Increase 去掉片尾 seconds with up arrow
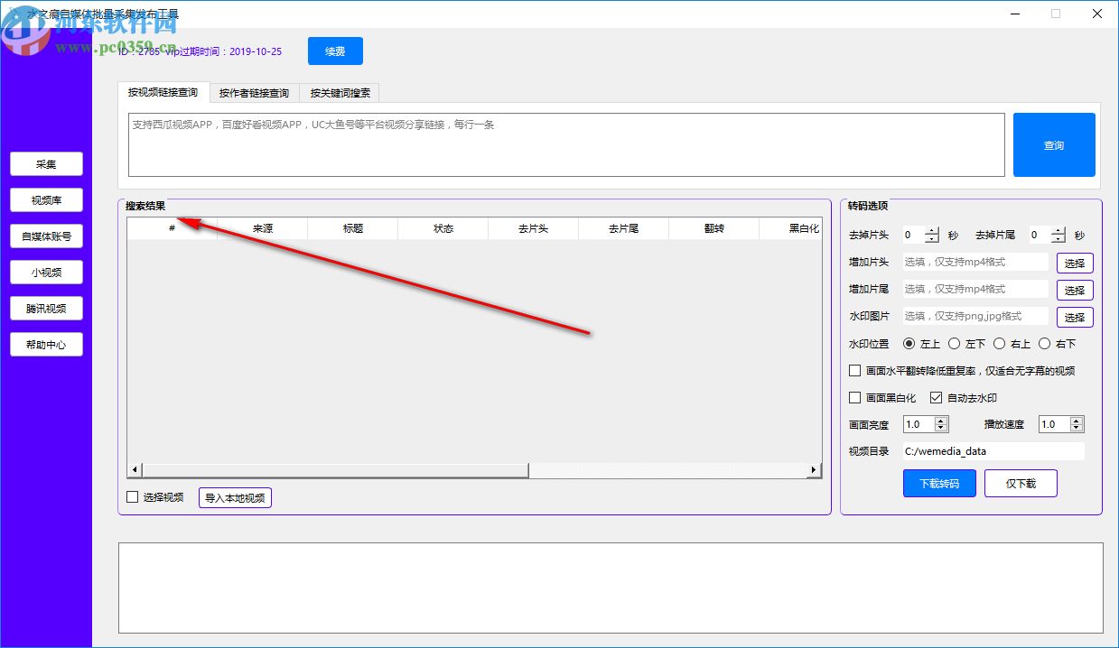This screenshot has width=1119, height=648. click(1059, 231)
